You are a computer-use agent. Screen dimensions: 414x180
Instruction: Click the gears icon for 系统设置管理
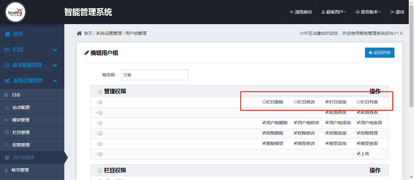[x=7, y=81]
